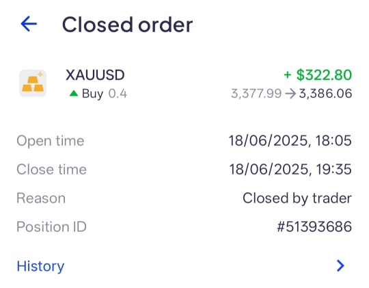Viewport: 369px width, 288px height.
Task: Click the Position ID label
Action: coord(51,226)
